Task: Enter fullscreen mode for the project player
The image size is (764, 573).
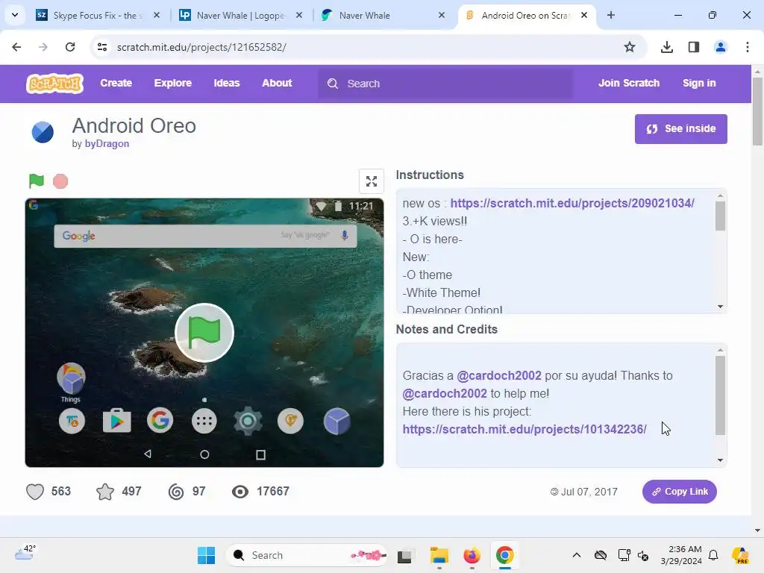Action: pos(372,181)
